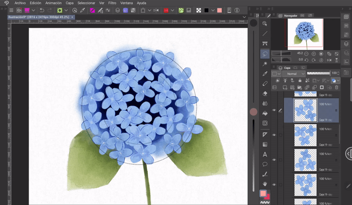
Task: Click the pink main color swatch
Action: (x=263, y=194)
